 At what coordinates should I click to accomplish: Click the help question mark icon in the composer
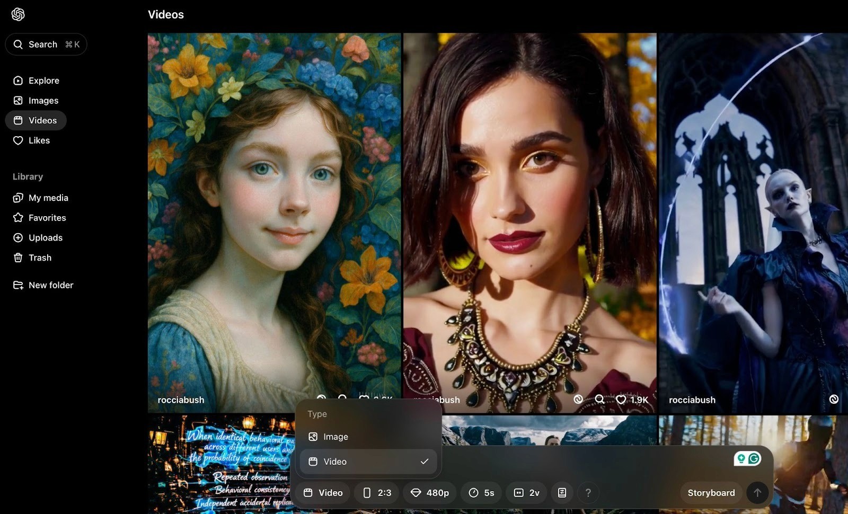[x=588, y=492]
